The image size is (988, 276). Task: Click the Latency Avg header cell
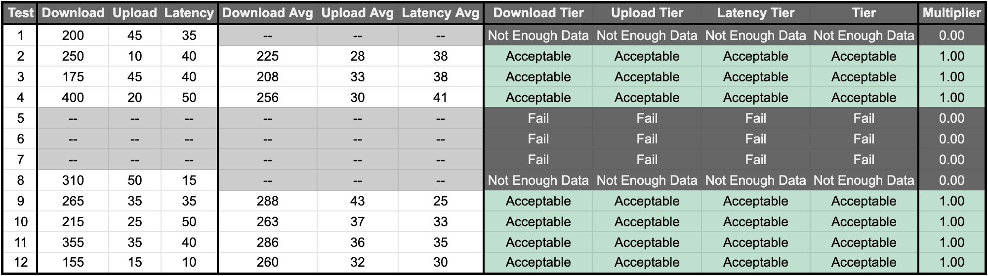coord(440,13)
